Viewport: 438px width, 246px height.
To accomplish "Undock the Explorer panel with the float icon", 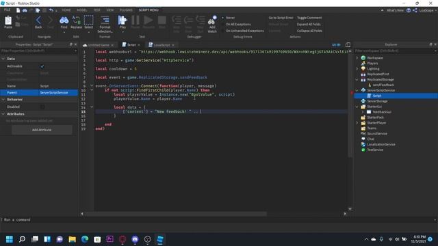I will [x=430, y=44].
